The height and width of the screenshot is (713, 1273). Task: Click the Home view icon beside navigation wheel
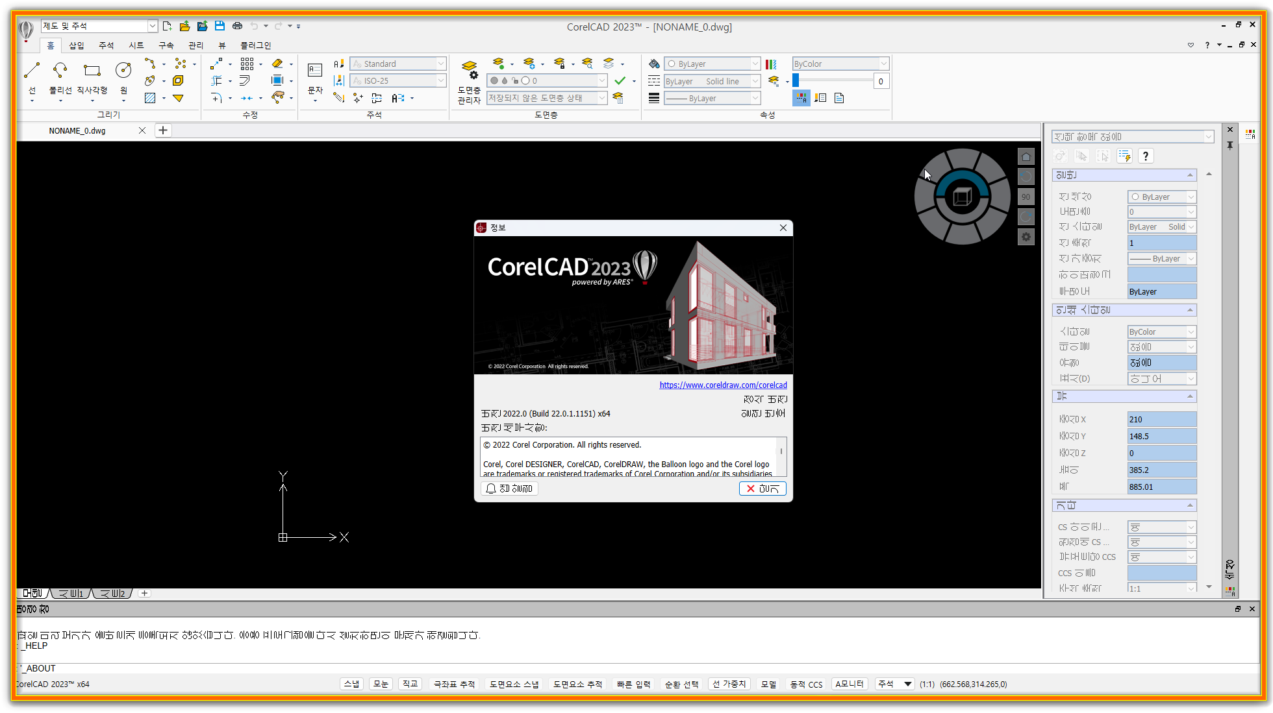(1026, 156)
